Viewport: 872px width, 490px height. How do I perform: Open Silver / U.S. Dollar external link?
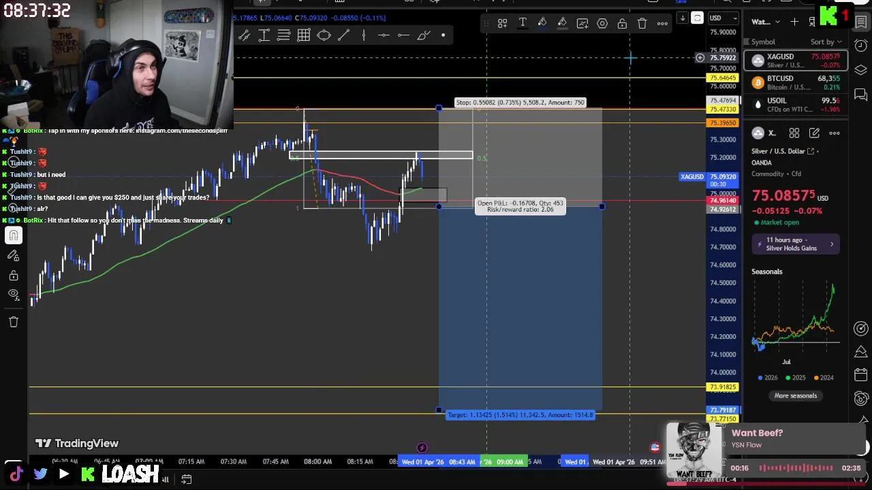[811, 151]
